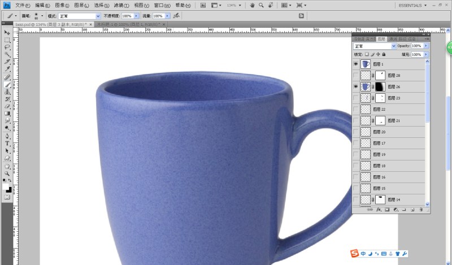Enable airbrush mode in options bar
This screenshot has height=265, width=452.
click(176, 16)
